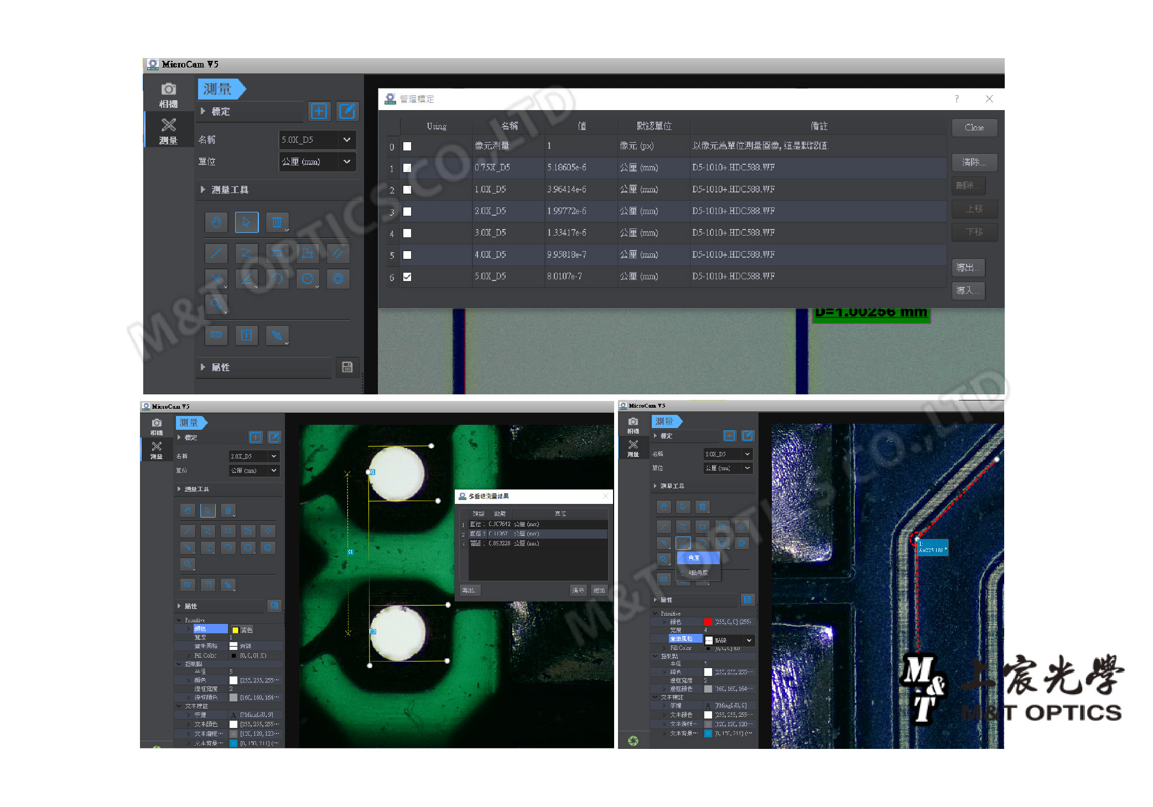Uncheck the Using box for 5.0X_D5
The width and height of the screenshot is (1153, 807).
coord(407,277)
